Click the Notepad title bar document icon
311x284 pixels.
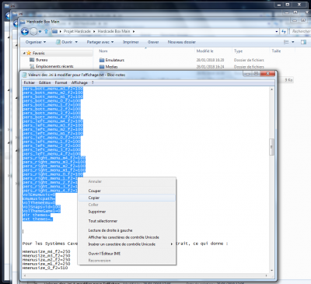click(24, 75)
